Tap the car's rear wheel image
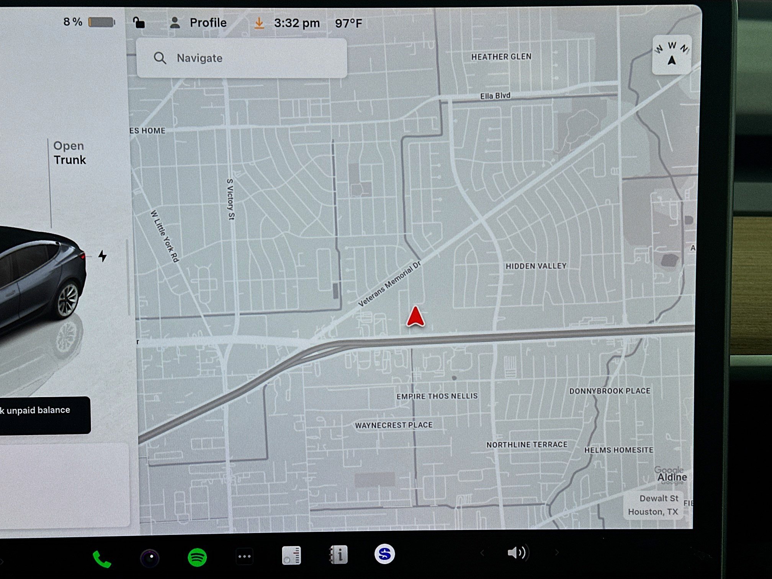Screen dimensions: 772x579 68,300
